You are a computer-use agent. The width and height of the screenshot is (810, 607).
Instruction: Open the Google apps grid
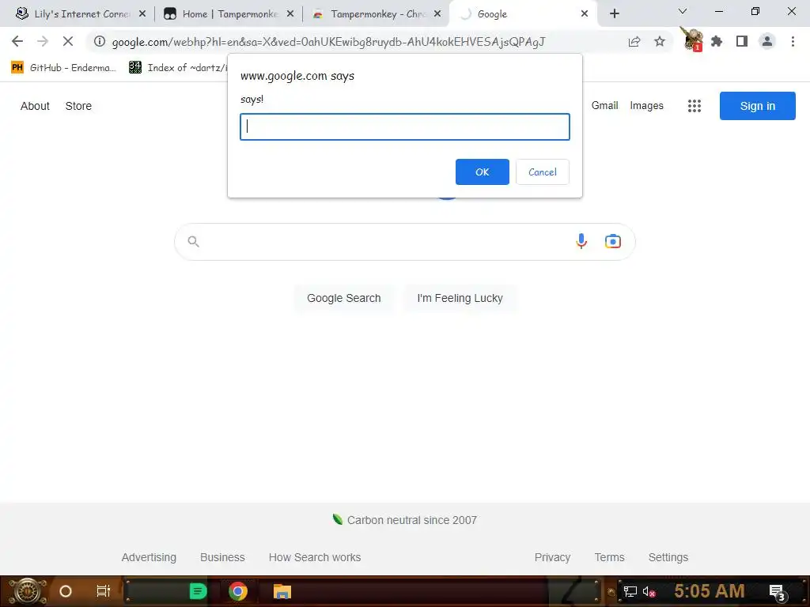coord(695,106)
